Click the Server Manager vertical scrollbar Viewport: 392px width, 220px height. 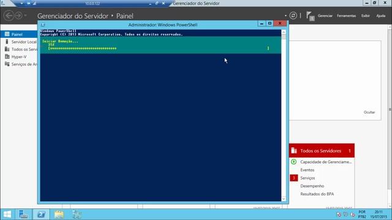tap(390, 110)
